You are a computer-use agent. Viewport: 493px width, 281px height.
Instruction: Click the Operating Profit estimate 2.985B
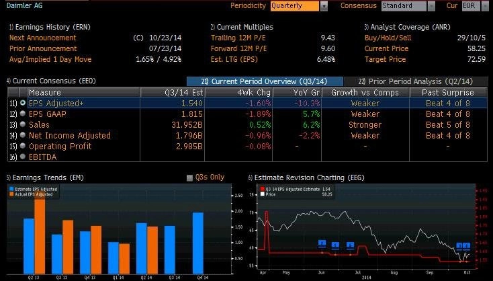tap(189, 146)
